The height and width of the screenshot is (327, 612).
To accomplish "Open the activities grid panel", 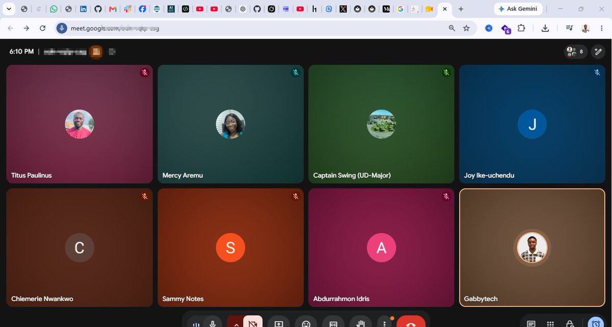I will 550,323.
